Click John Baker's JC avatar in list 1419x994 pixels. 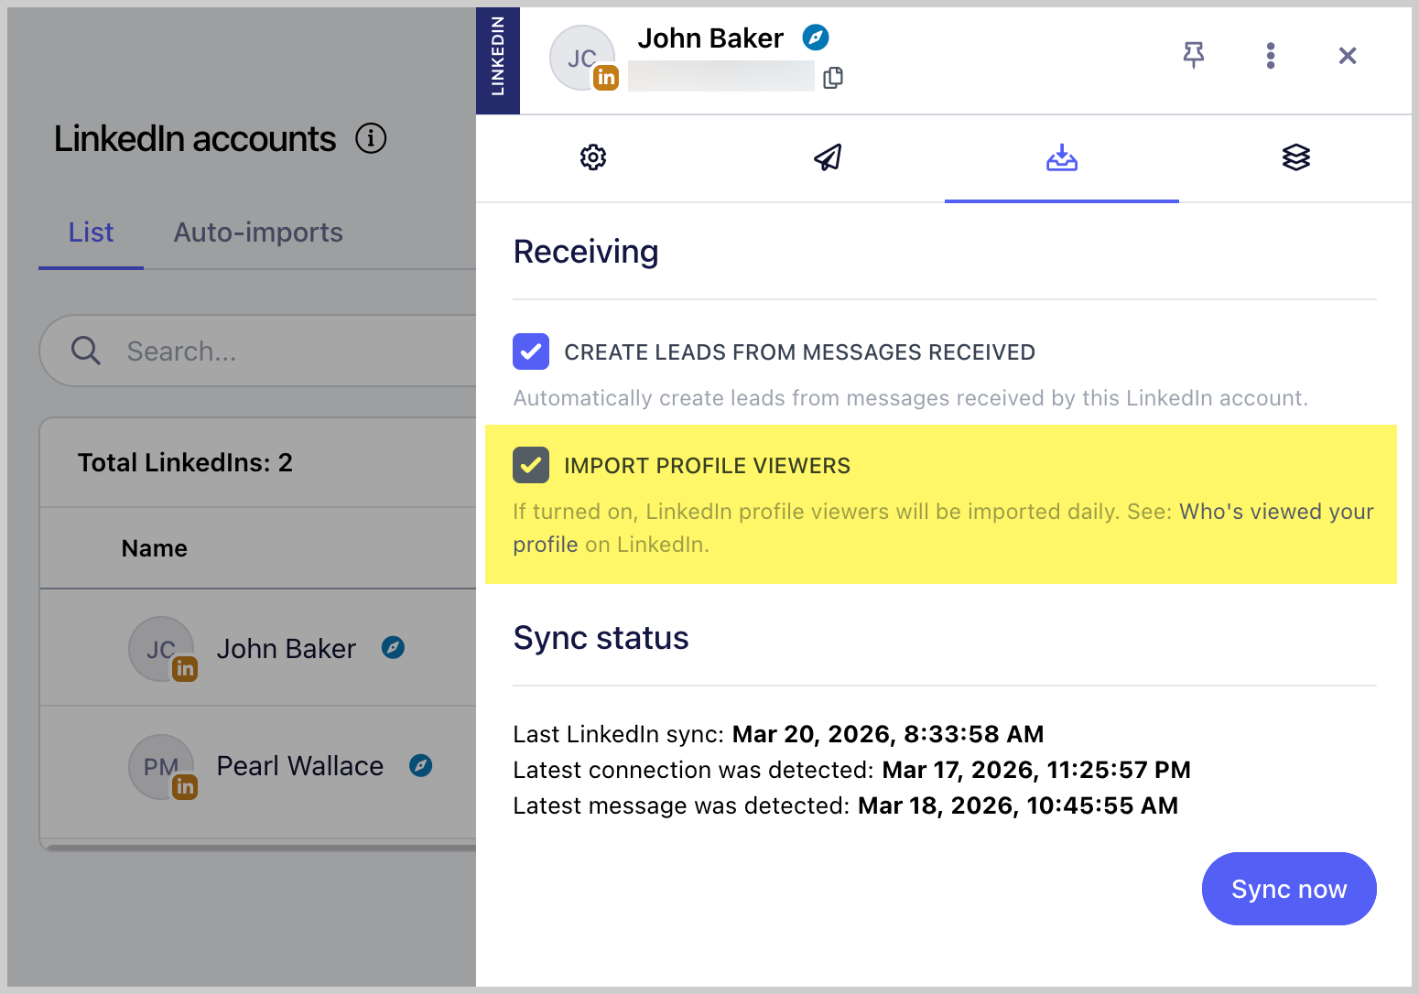tap(161, 649)
